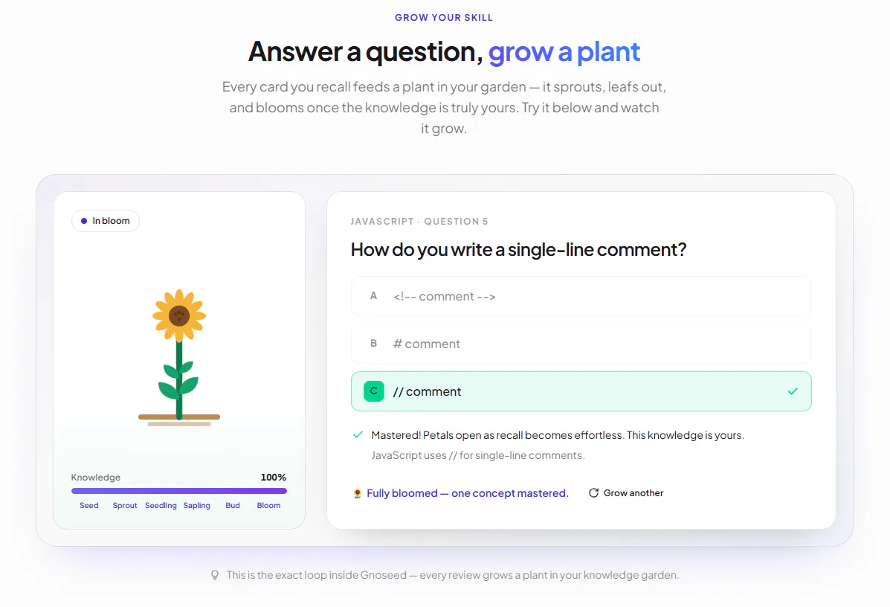Click the sunflower plant illustration
This screenshot has width=890, height=607.
179,357
